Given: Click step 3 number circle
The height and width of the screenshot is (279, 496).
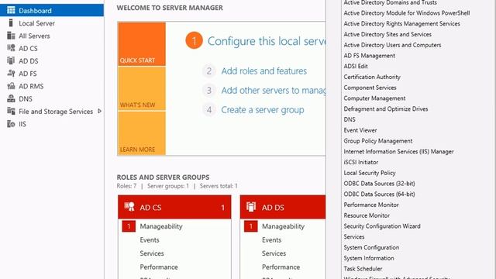Looking at the screenshot, I should (x=208, y=91).
